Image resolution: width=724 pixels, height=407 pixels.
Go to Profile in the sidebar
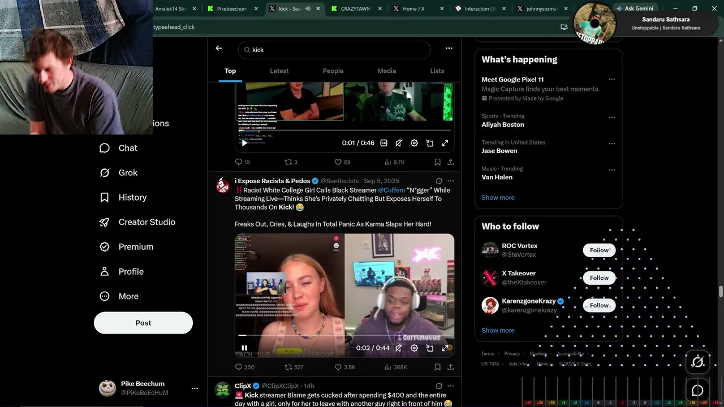tap(122, 272)
